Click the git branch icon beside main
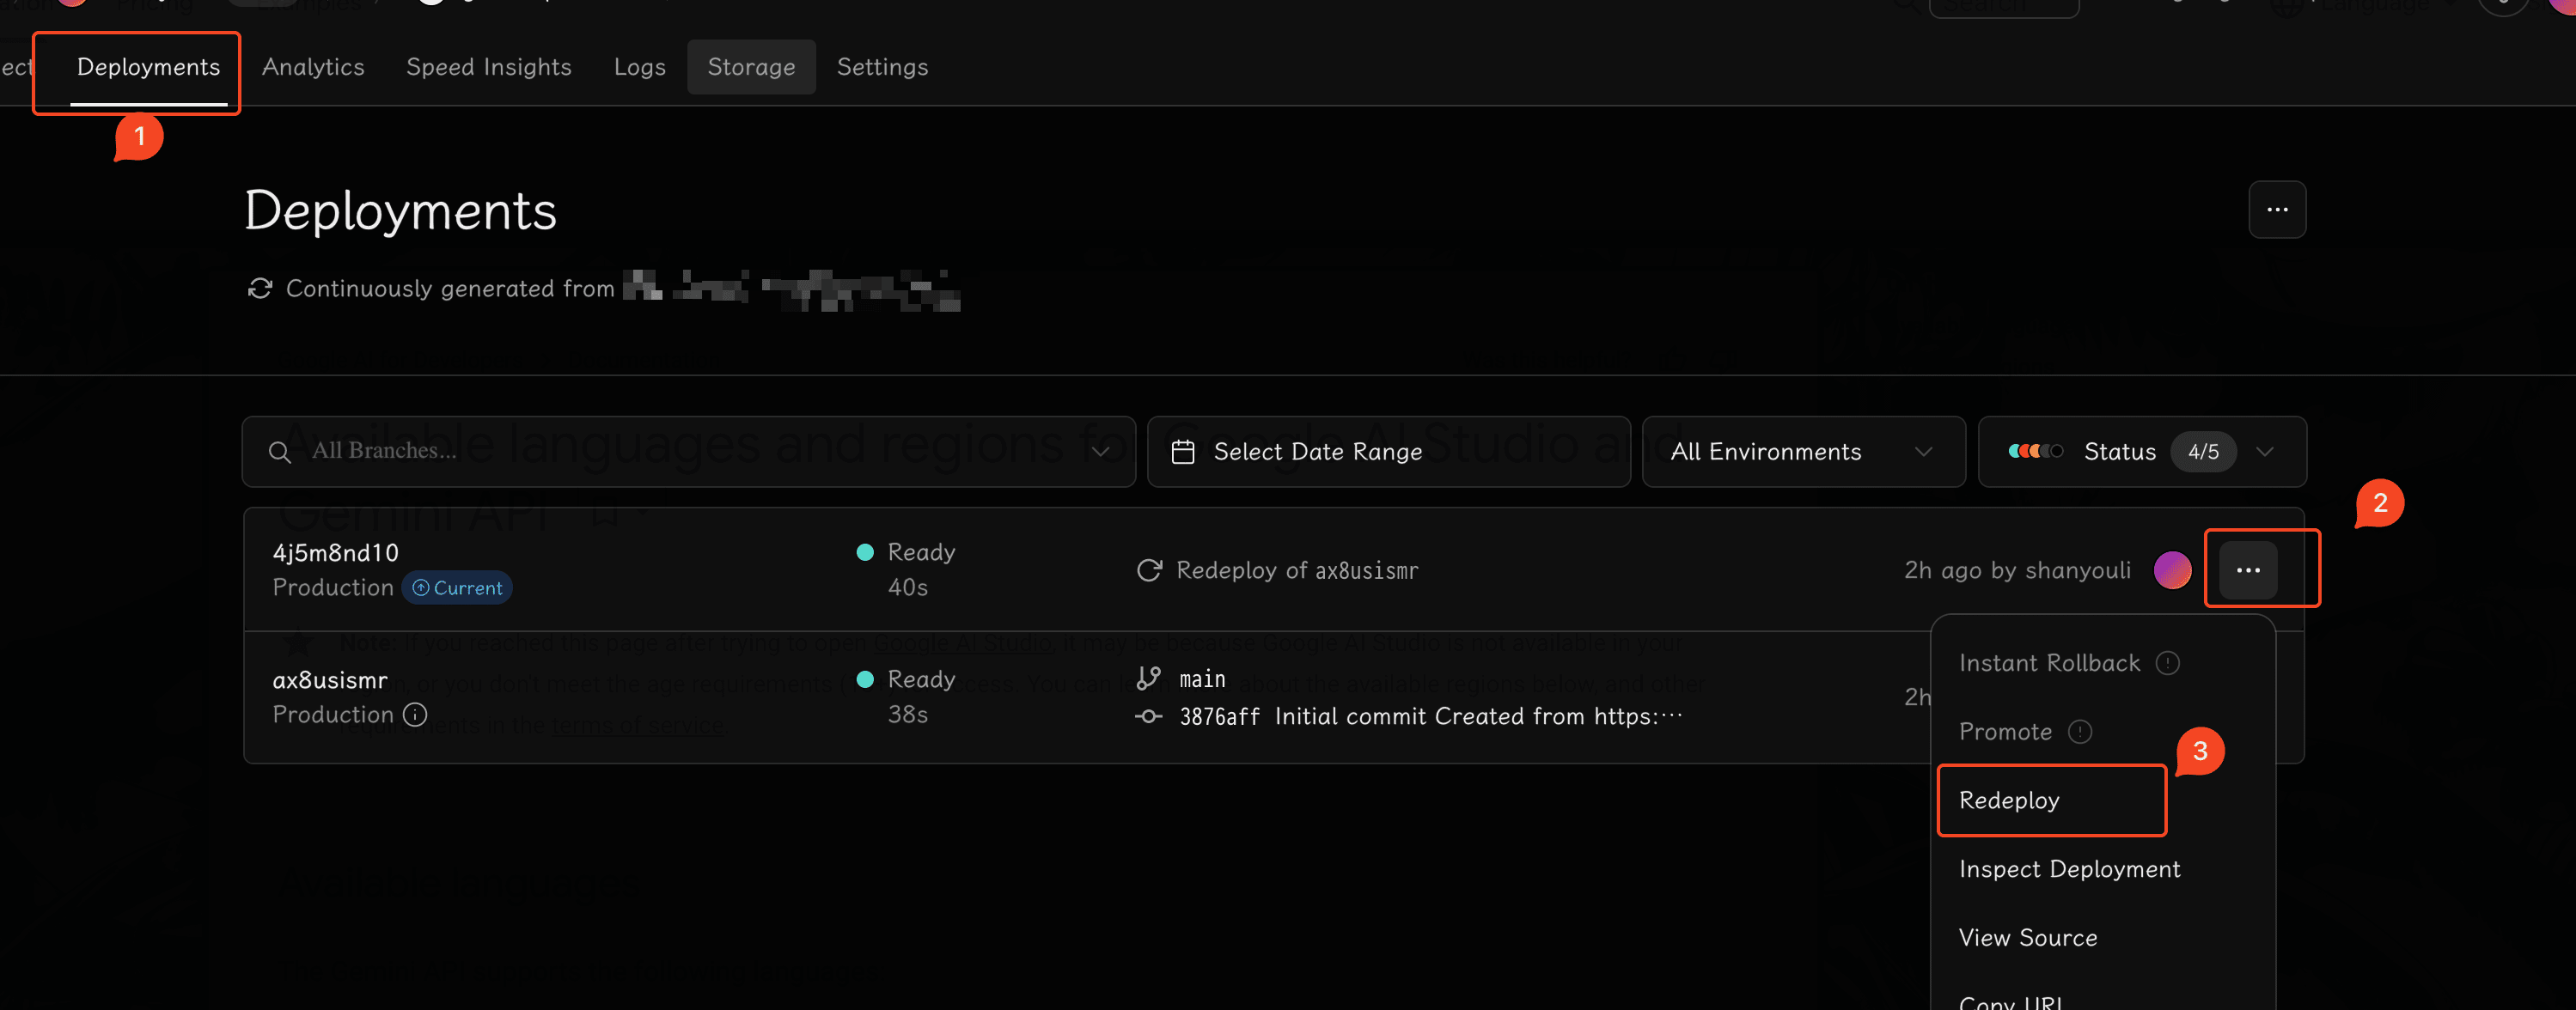Screen dimensions: 2576x1010 pos(1149,678)
